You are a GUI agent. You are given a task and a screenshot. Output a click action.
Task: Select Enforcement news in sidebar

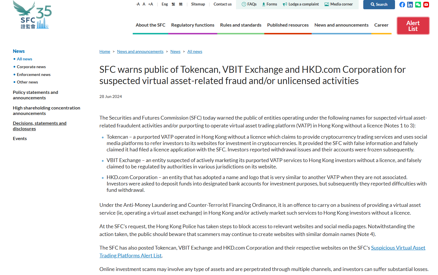(33, 75)
